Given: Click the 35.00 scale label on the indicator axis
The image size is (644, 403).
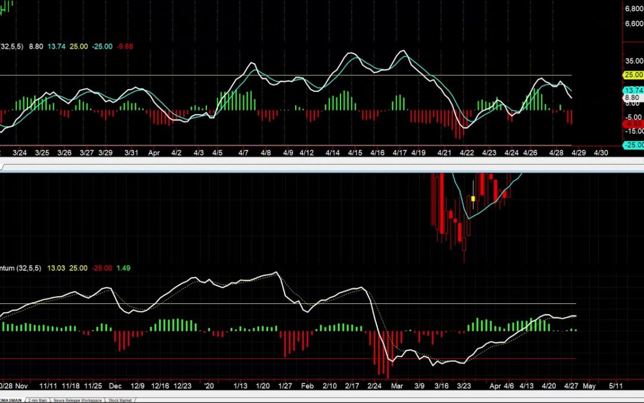Looking at the screenshot, I should pos(634,60).
